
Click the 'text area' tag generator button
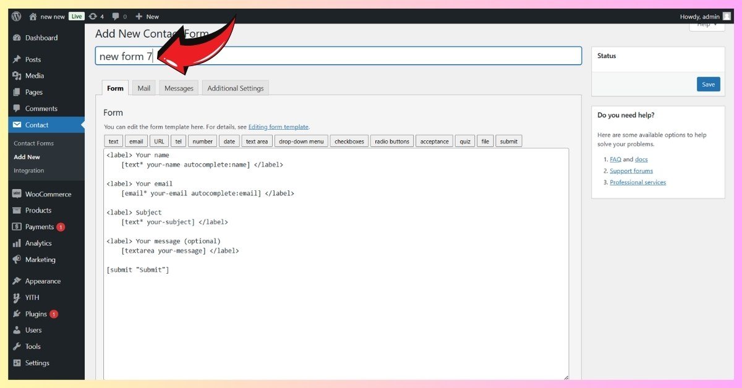[x=257, y=141]
